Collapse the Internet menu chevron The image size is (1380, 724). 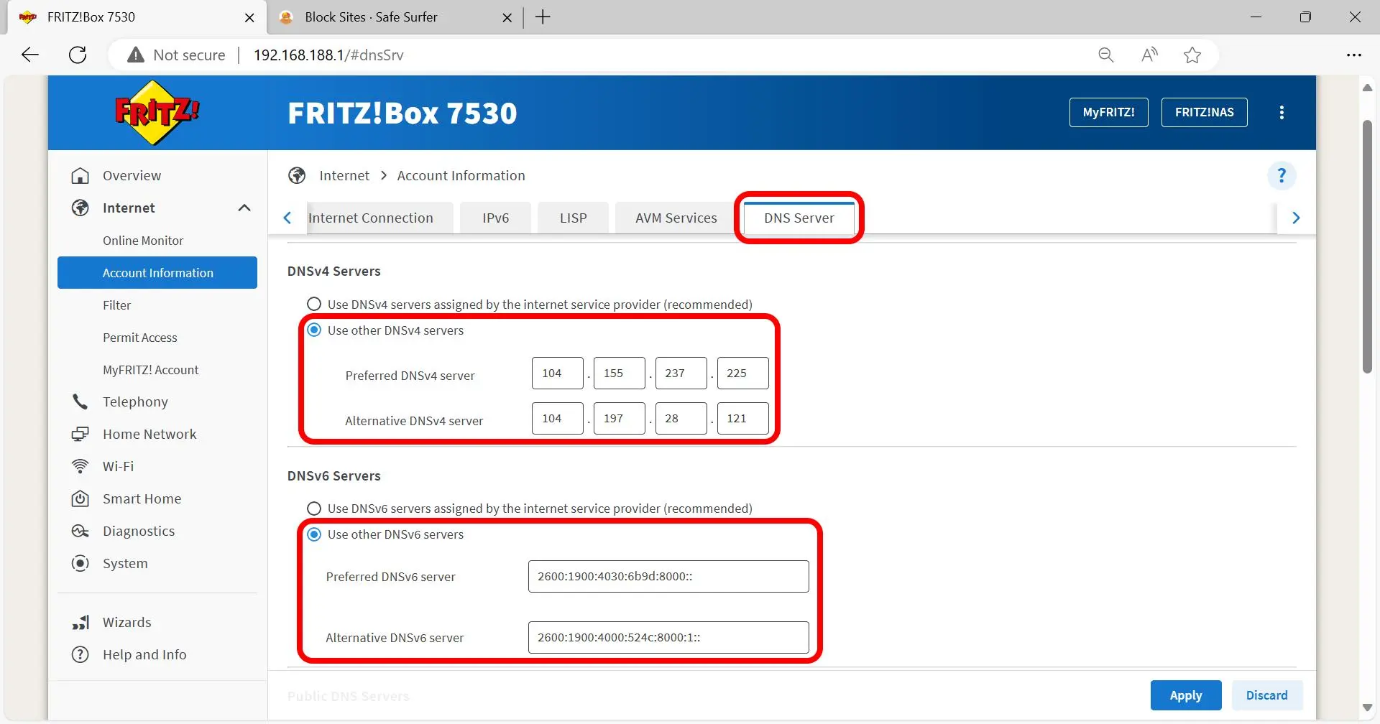click(x=244, y=208)
